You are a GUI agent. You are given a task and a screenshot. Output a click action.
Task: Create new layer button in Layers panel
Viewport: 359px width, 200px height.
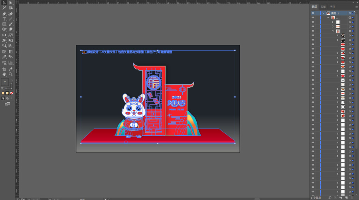(x=346, y=198)
